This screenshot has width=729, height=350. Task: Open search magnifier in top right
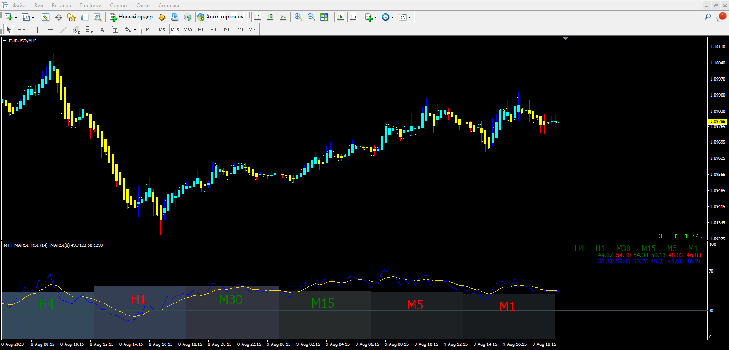pyautogui.click(x=707, y=17)
